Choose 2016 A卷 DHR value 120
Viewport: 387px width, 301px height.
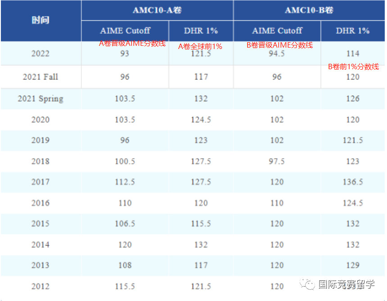[201, 203]
